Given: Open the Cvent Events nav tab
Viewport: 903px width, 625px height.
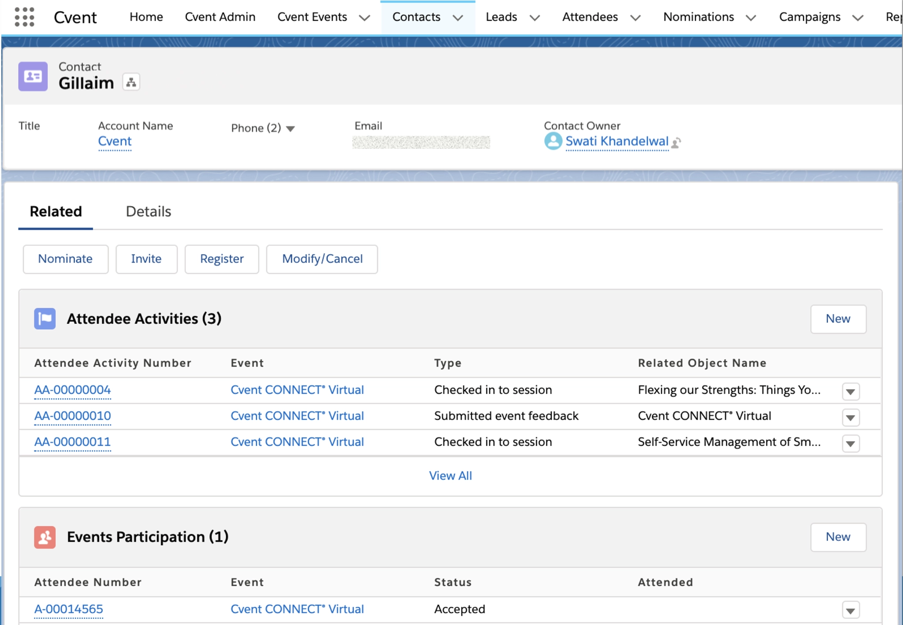Looking at the screenshot, I should pos(312,17).
